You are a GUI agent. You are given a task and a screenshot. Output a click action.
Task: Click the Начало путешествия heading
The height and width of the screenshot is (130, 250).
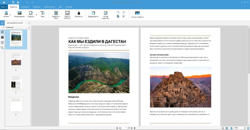(x=159, y=55)
